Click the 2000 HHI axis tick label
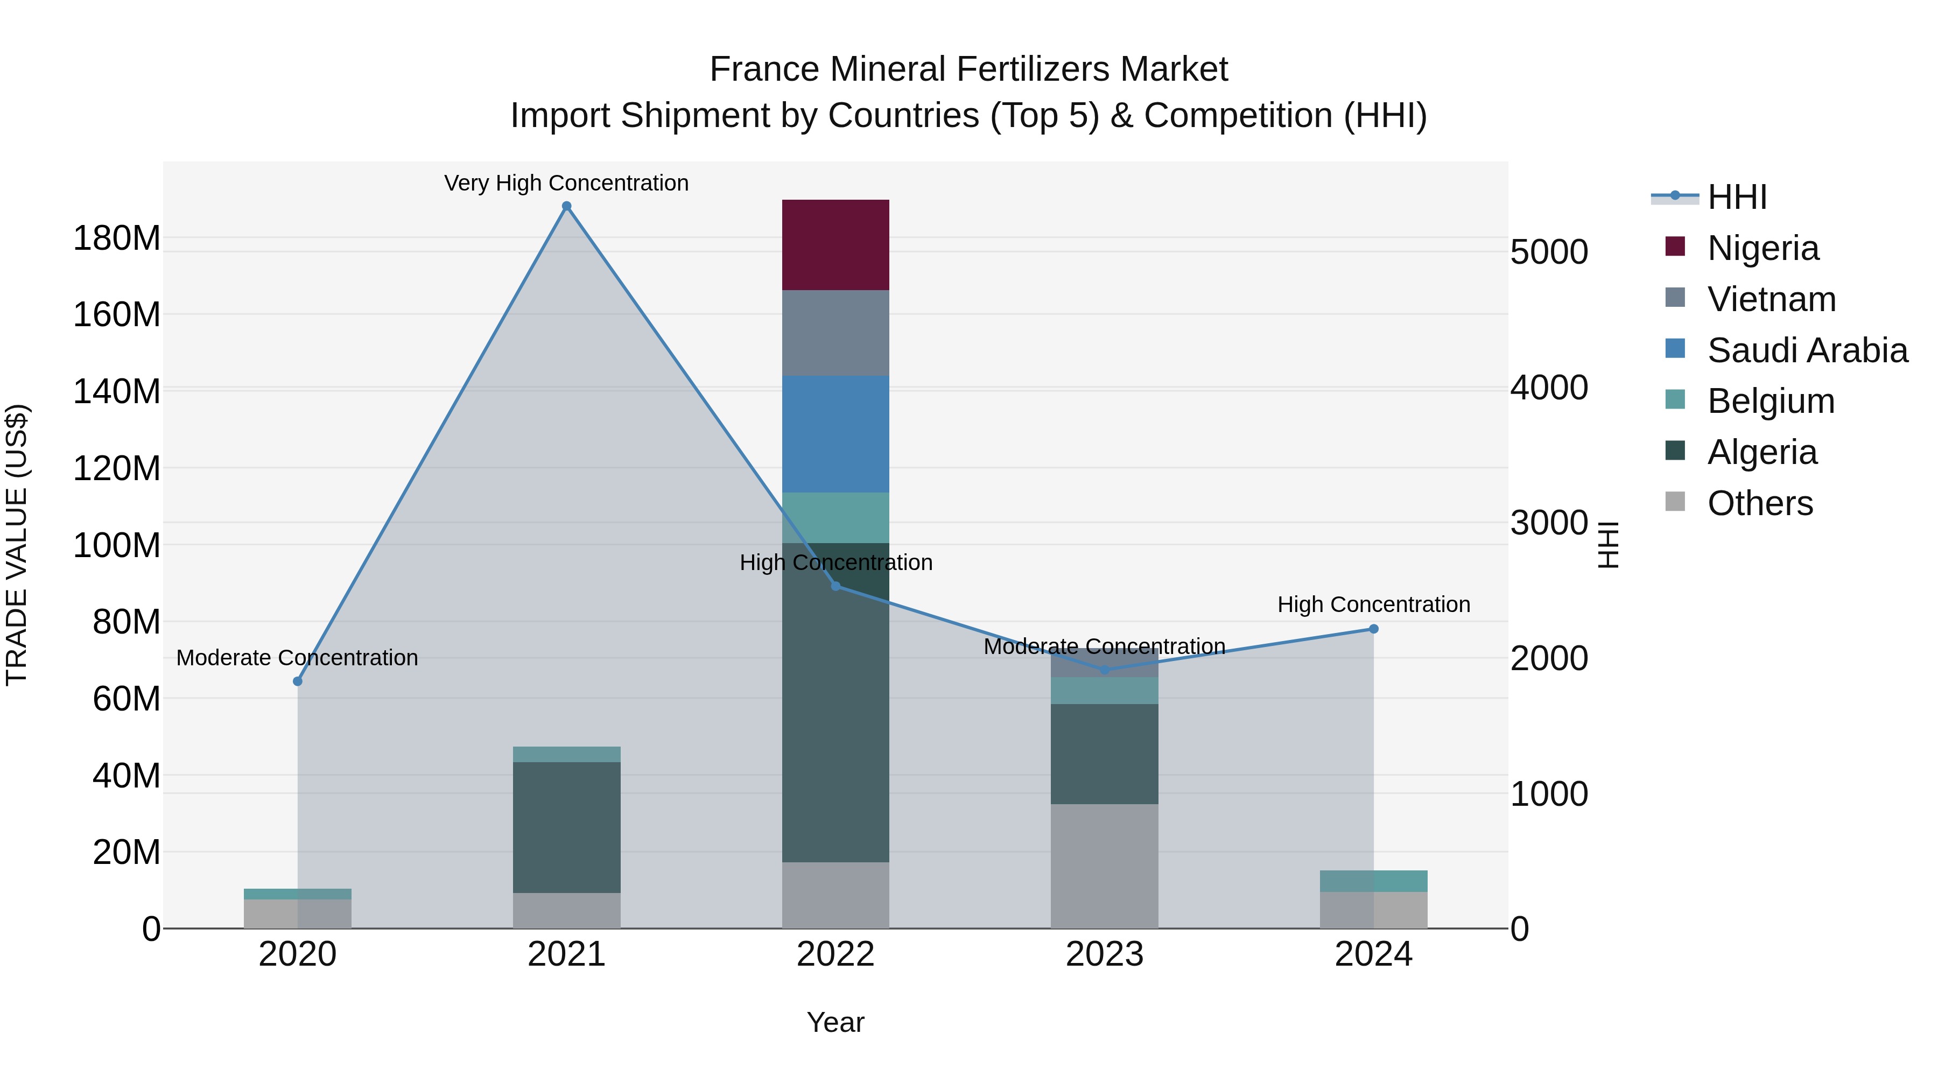This screenshot has width=1938, height=1090. 1549,658
